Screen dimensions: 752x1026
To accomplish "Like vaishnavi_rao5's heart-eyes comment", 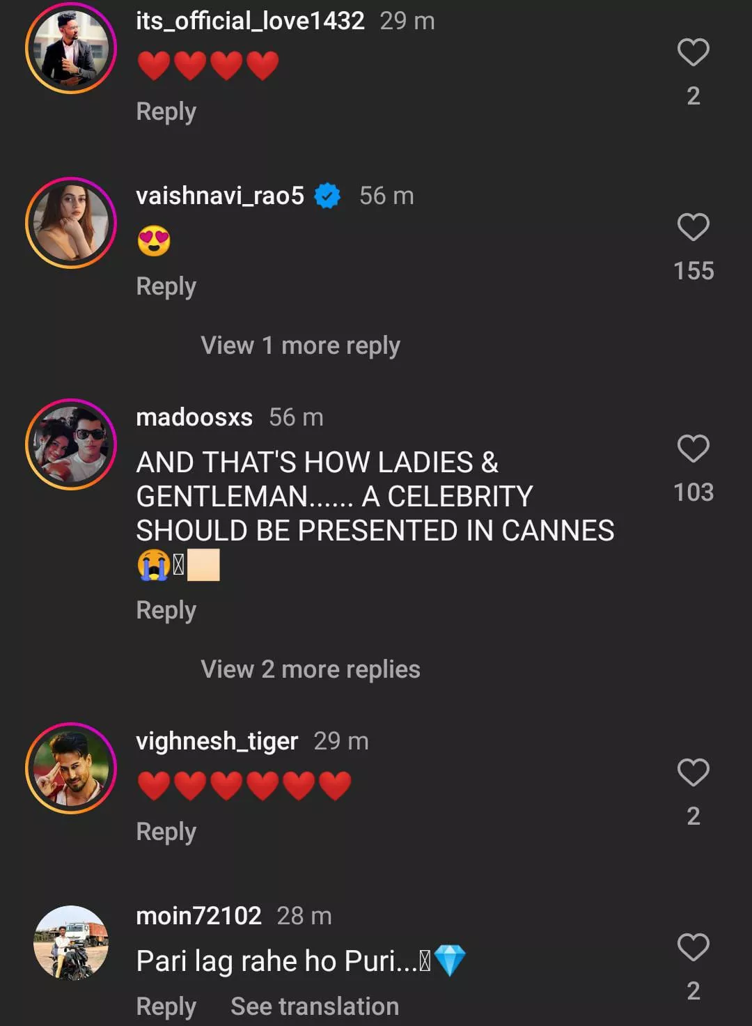I will click(x=693, y=228).
